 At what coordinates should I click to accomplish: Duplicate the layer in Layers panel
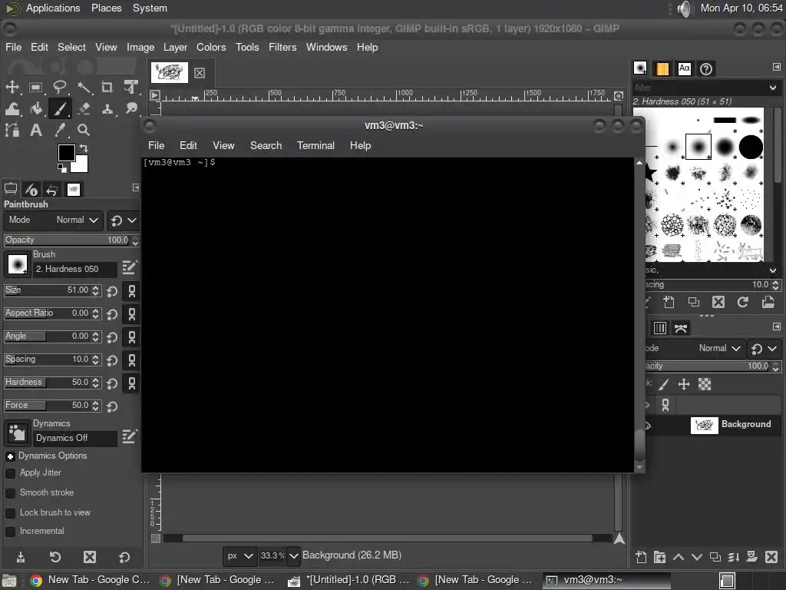coord(715,557)
